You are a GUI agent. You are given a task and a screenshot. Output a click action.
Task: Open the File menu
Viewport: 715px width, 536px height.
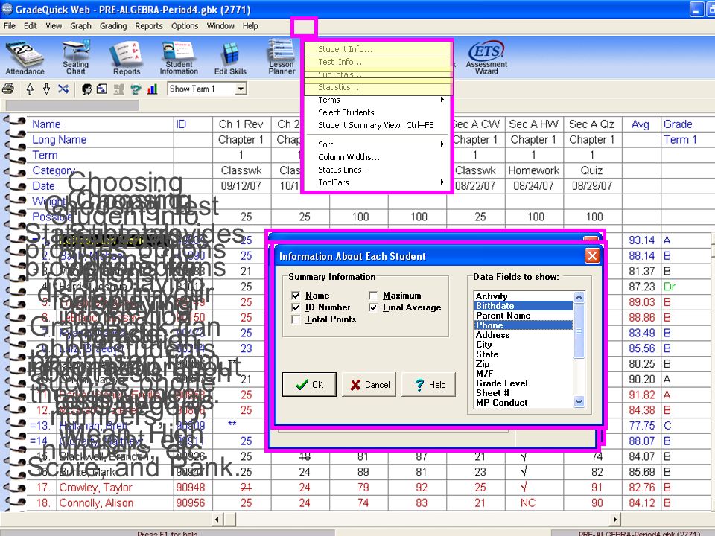click(10, 26)
